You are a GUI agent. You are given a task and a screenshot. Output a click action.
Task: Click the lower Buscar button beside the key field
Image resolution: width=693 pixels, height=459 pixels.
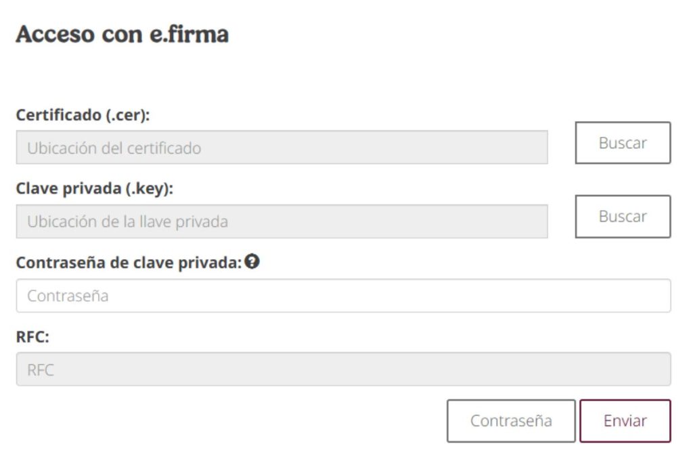(622, 217)
